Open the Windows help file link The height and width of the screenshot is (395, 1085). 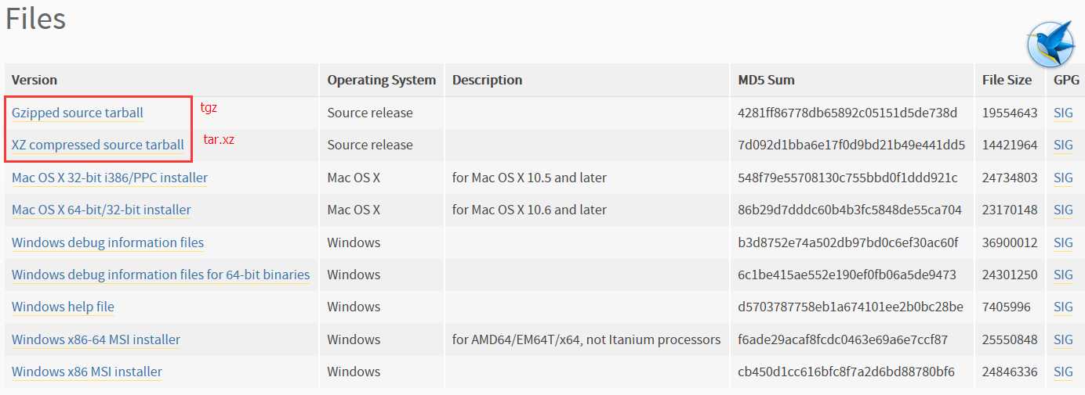pos(63,307)
